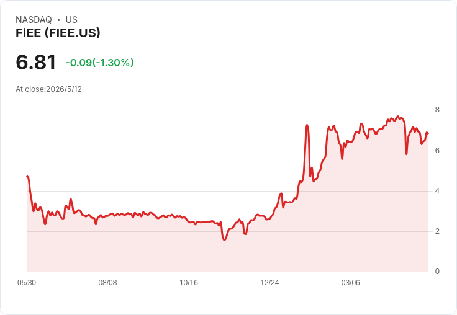457x315 pixels.
Task: Click the 05/30 x-axis date label
Action: (x=27, y=282)
